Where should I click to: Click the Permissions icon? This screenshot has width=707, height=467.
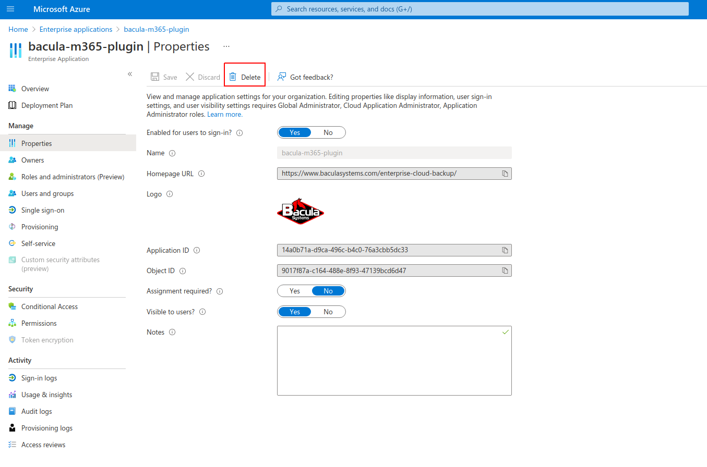click(x=12, y=323)
